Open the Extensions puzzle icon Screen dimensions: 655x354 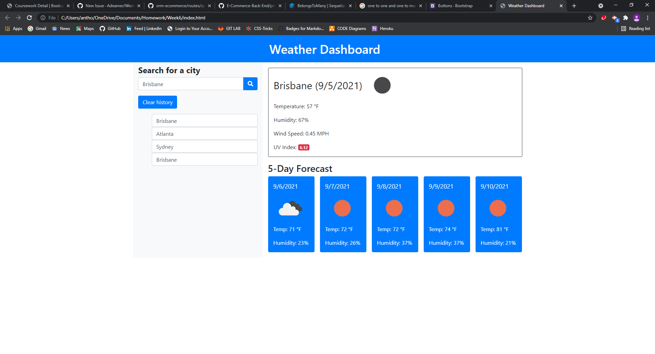click(x=626, y=18)
